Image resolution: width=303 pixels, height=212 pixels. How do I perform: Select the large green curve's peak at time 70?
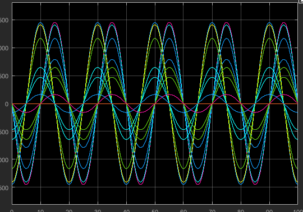212,39
